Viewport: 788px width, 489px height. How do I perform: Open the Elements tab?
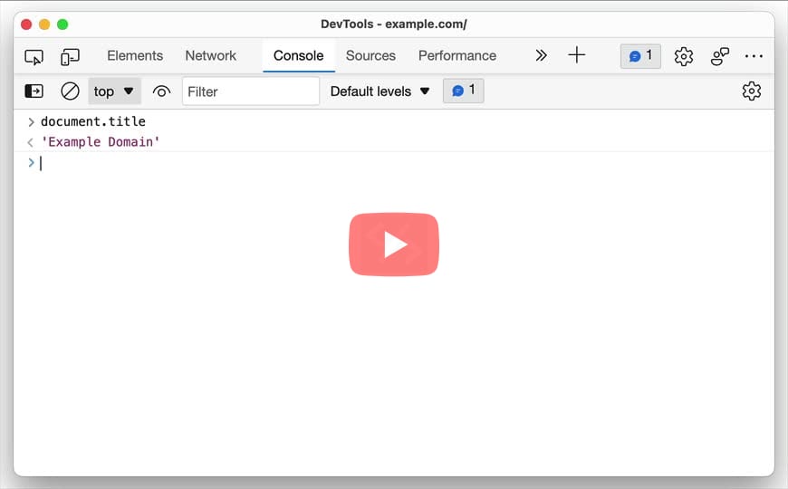pyautogui.click(x=135, y=56)
